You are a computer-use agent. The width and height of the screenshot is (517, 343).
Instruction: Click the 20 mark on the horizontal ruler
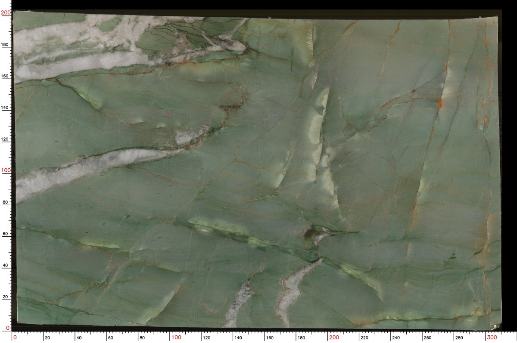[x=47, y=338]
